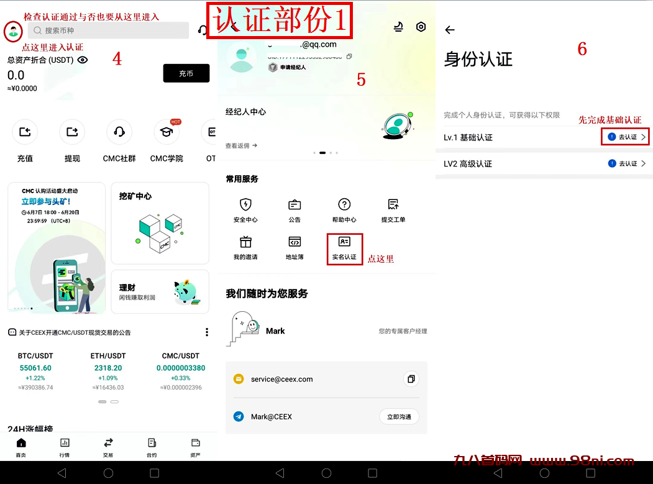The width and height of the screenshot is (653, 484).
Task: Open the 地址簿 address book
Action: click(295, 247)
